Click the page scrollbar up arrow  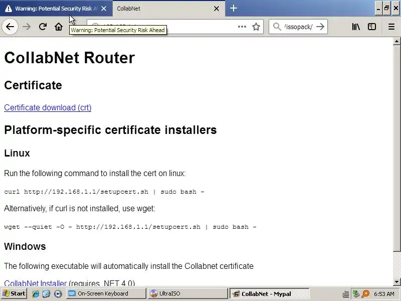pyautogui.click(x=396, y=41)
